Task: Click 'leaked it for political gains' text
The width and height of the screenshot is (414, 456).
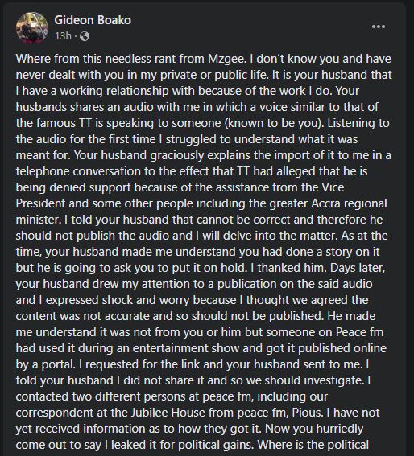Action: pos(183,445)
